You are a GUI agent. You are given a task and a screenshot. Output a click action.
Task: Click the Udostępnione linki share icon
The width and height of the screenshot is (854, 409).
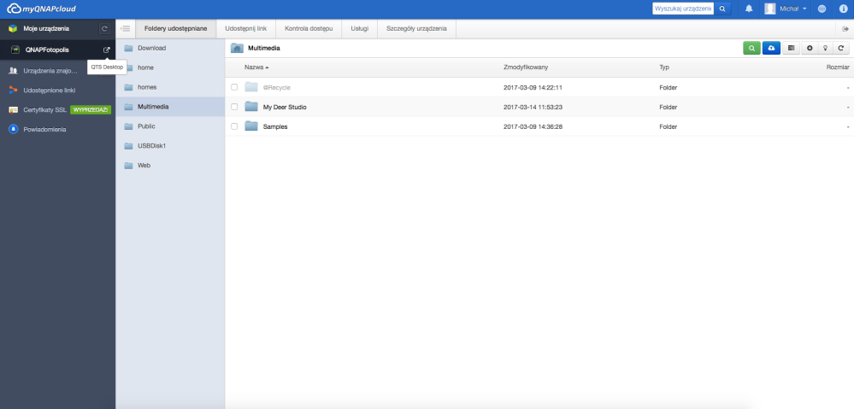pos(13,90)
